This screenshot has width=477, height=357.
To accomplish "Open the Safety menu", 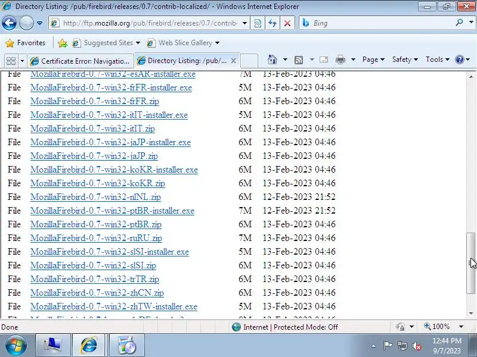I will click(x=405, y=59).
